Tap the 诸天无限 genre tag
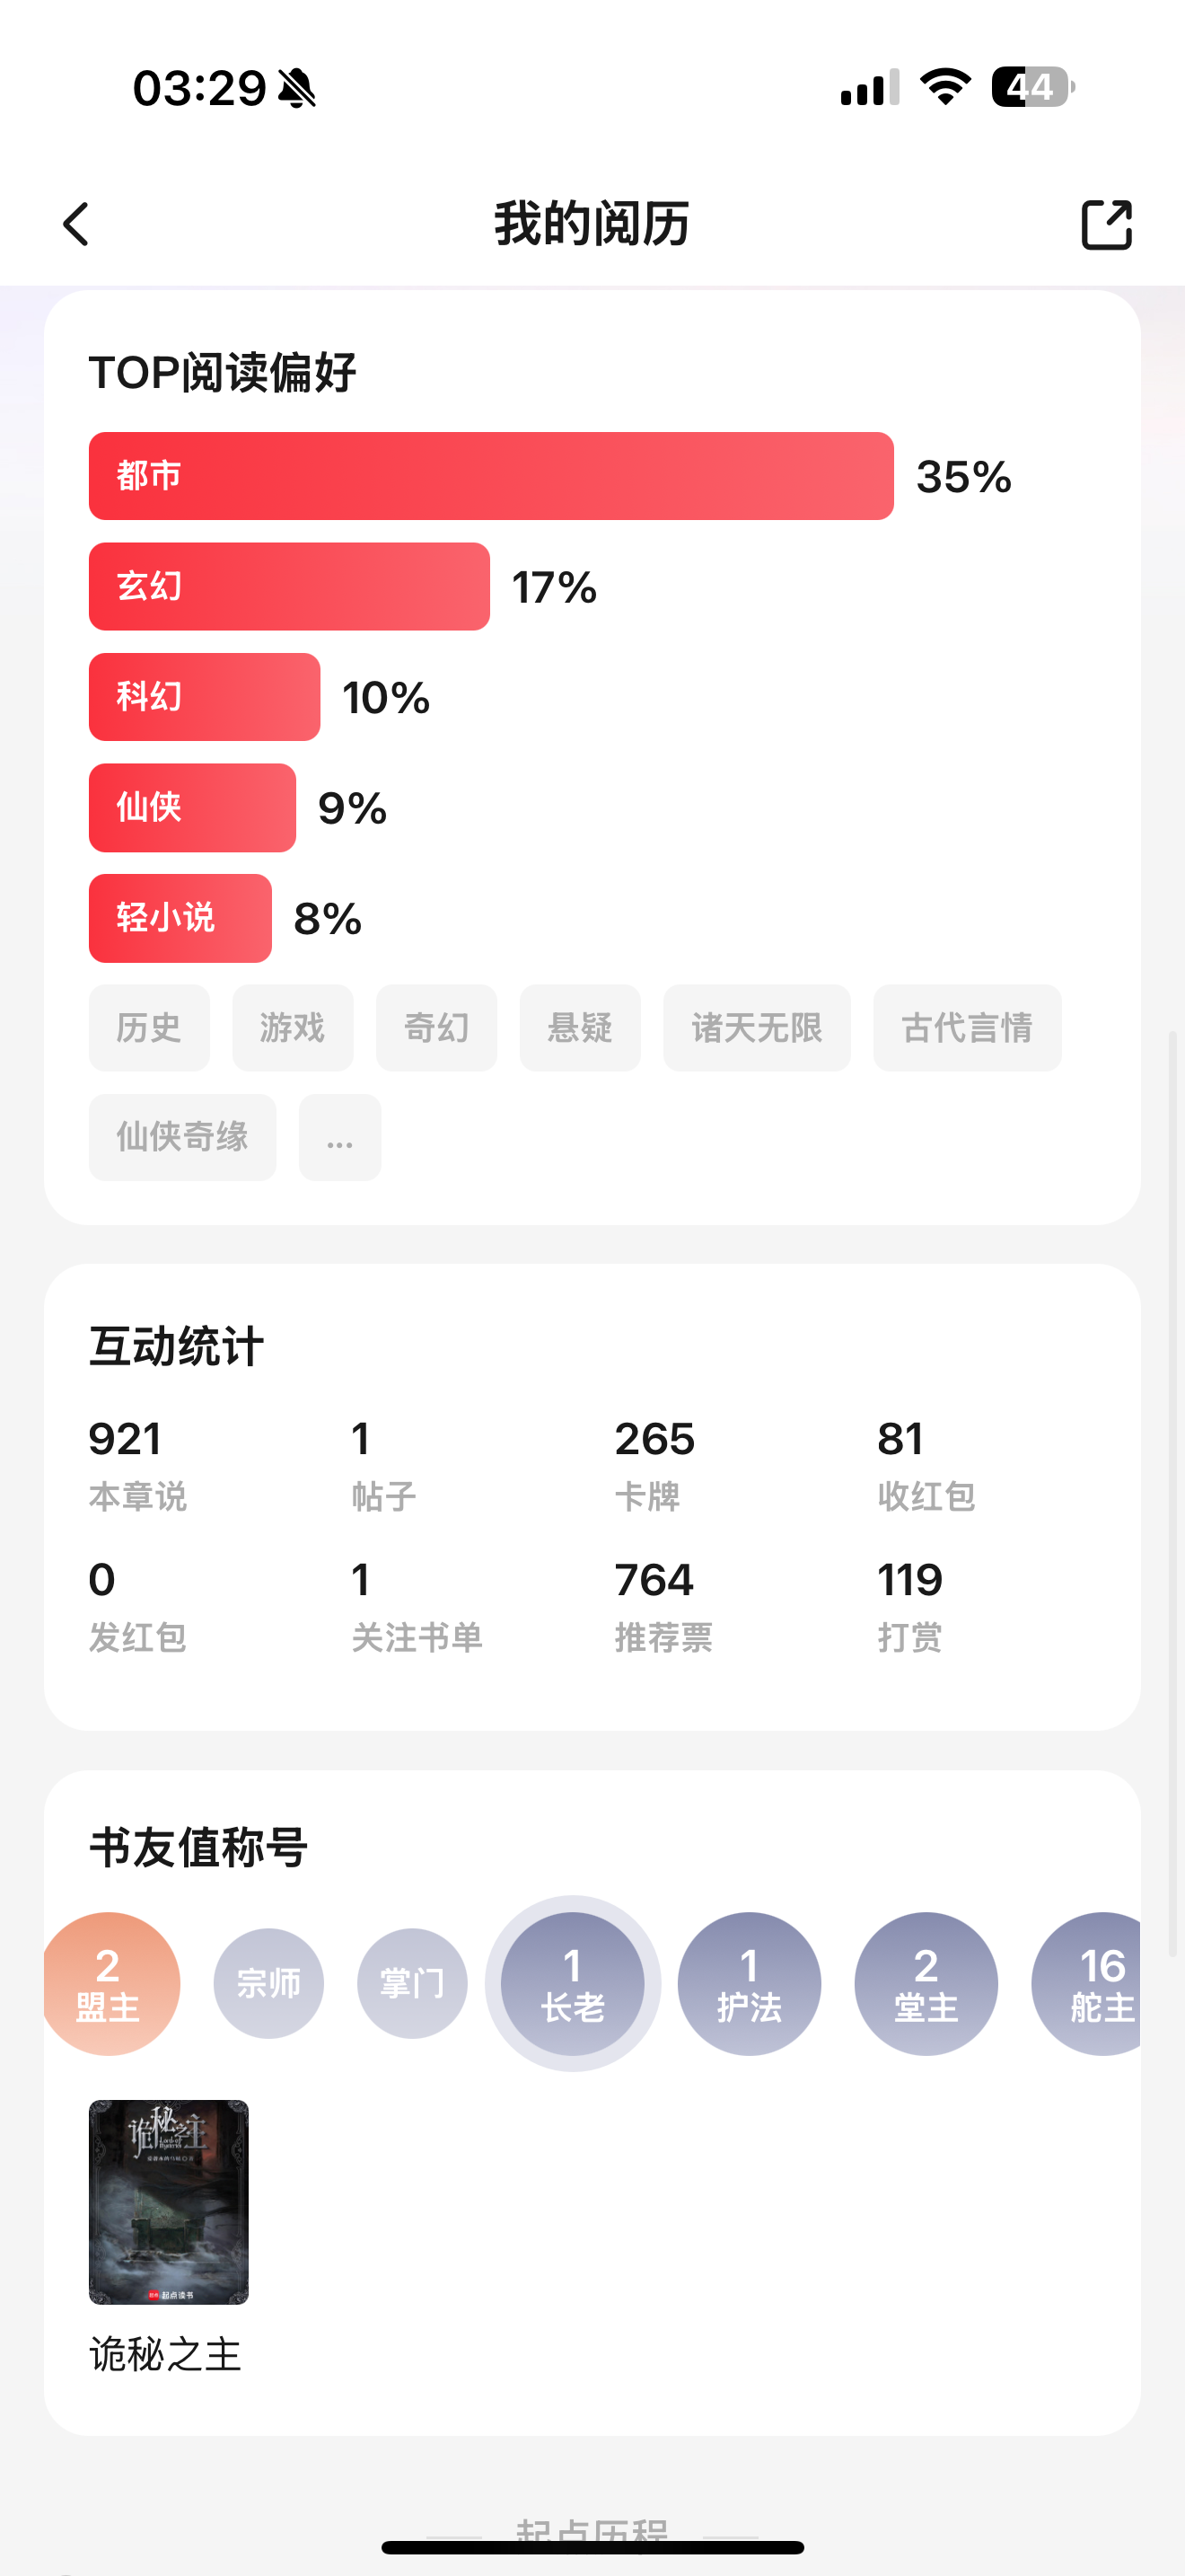 (x=758, y=1028)
